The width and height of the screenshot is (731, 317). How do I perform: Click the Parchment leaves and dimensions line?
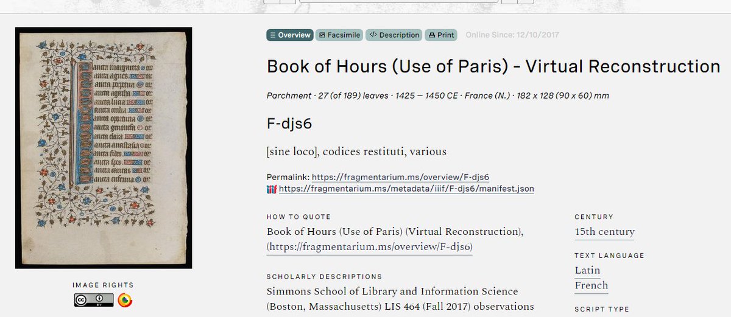tap(438, 96)
